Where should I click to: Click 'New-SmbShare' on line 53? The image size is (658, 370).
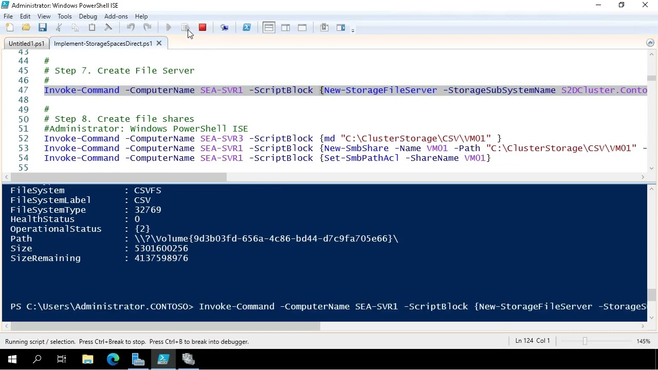click(x=356, y=149)
